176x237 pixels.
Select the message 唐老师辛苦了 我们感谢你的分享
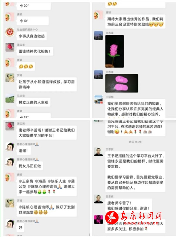[129, 206]
